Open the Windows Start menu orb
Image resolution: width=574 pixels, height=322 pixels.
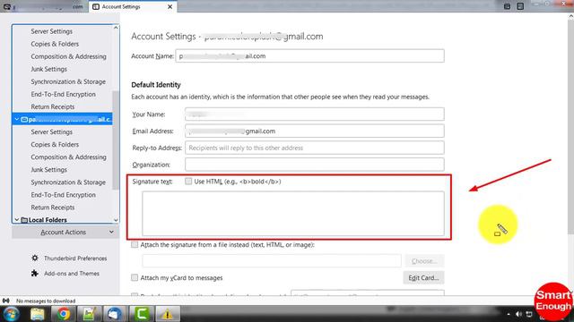11,314
